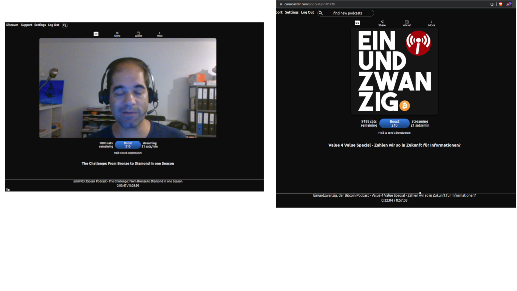
Task: Open the Wallet in the left window
Action: [x=138, y=34]
